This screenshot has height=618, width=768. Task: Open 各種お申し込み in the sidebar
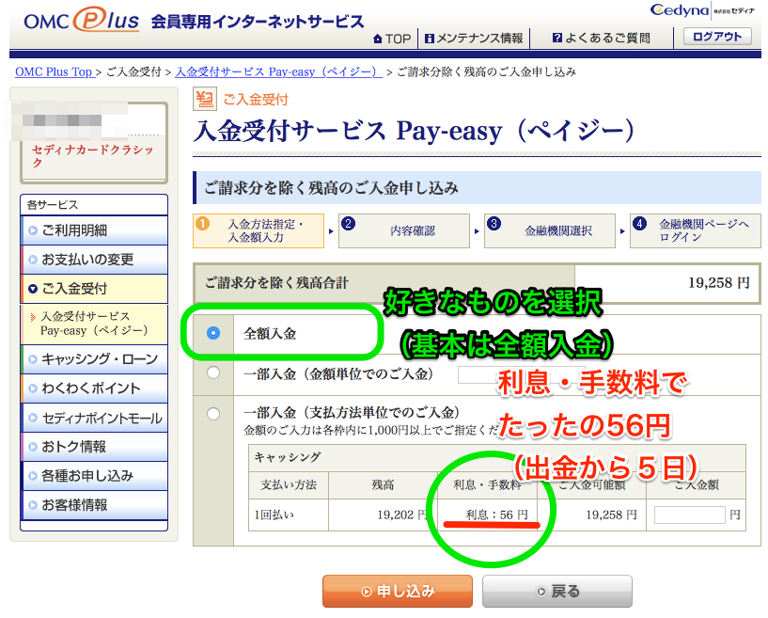pos(95,476)
